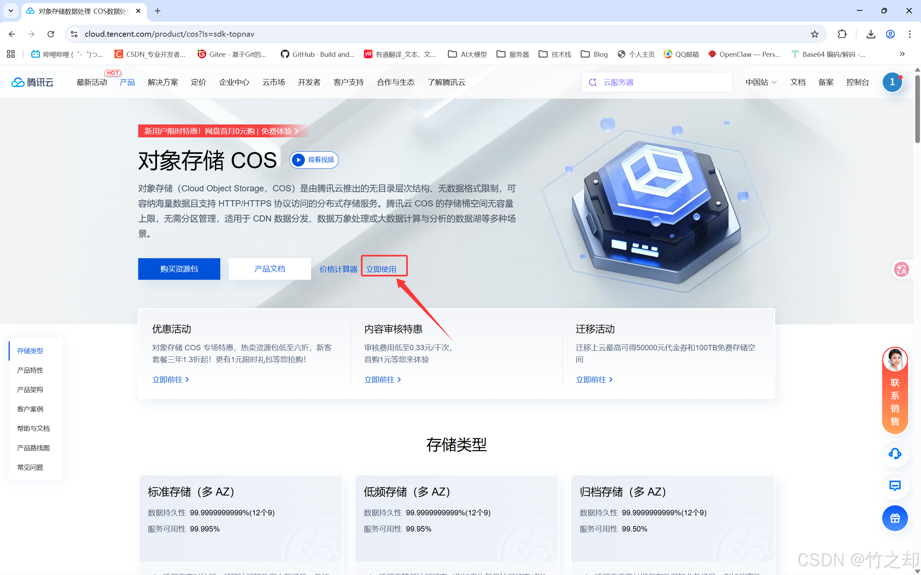Open the apps grid in bookmarks bar
Image resolution: width=921 pixels, height=575 pixels.
pos(11,54)
